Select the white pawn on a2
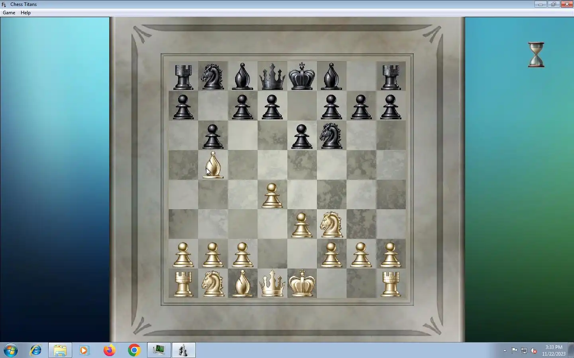The width and height of the screenshot is (574, 358). [x=183, y=255]
